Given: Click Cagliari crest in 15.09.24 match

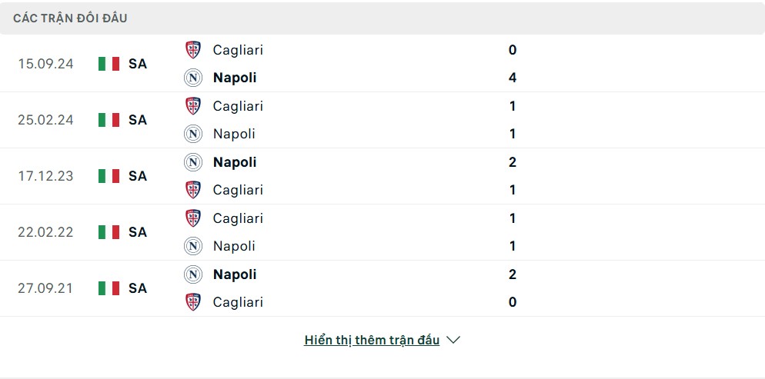Looking at the screenshot, I should coord(193,50).
